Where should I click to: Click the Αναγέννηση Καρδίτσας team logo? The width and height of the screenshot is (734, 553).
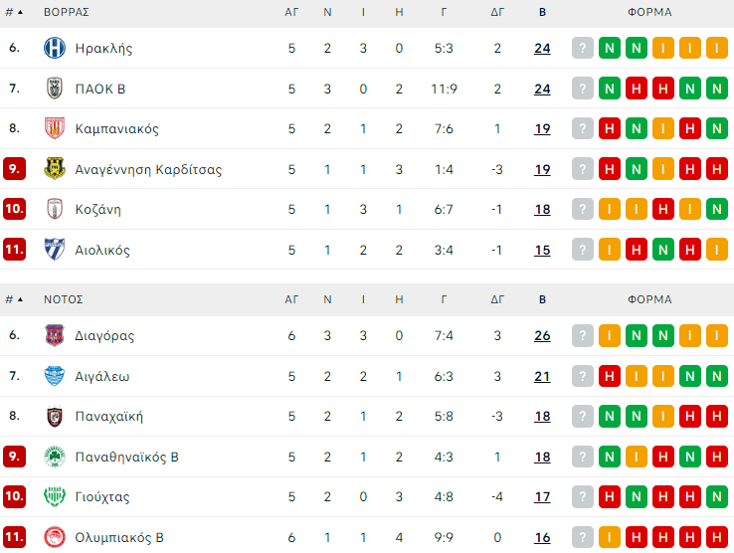point(54,169)
